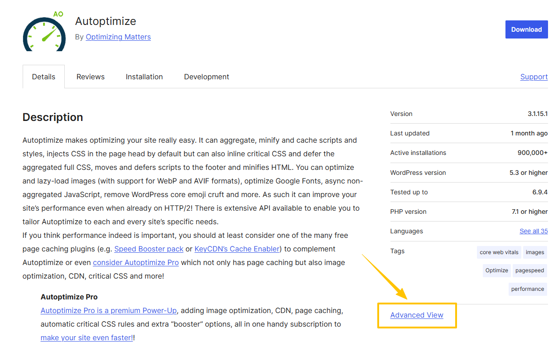
Task: Choose the Optimize tag
Action: (497, 270)
